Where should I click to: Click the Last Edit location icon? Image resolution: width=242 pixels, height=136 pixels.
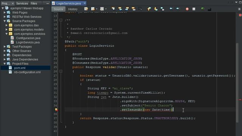coord(86,9)
